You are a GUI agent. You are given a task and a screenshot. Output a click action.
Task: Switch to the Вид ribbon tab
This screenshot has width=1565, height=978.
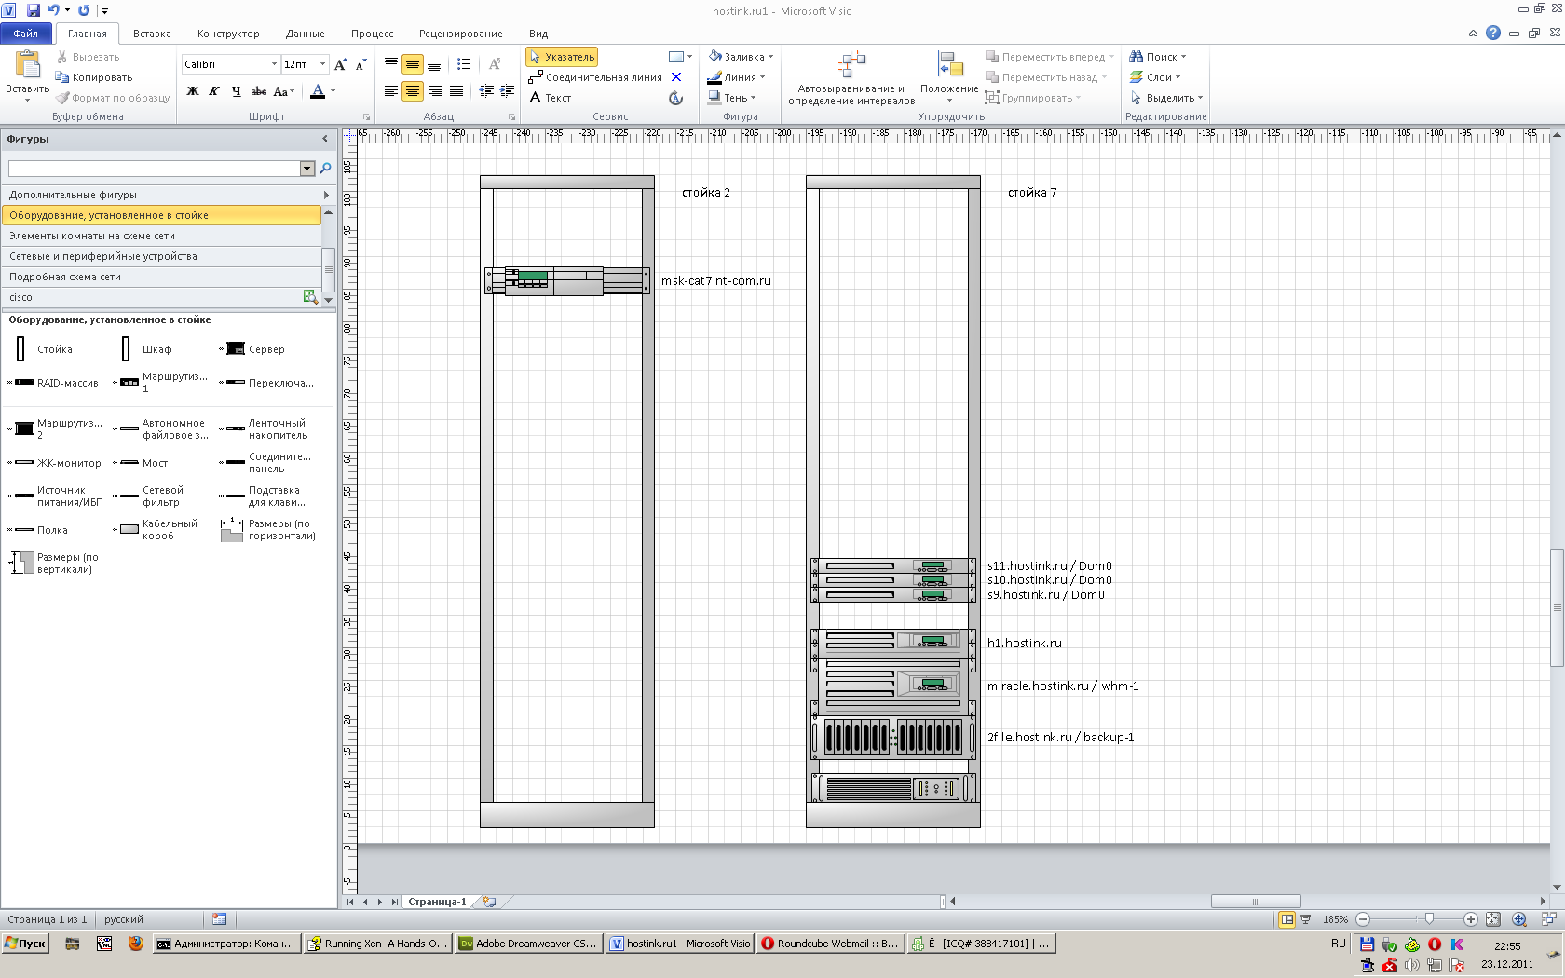tap(538, 34)
